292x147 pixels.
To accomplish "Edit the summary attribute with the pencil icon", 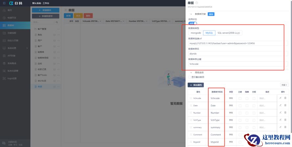I will (x=281, y=127).
